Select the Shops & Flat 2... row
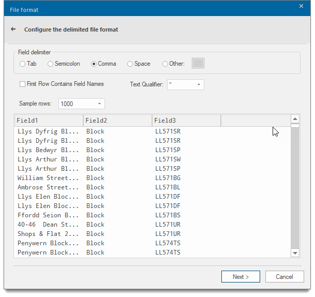 pyautogui.click(x=153, y=234)
